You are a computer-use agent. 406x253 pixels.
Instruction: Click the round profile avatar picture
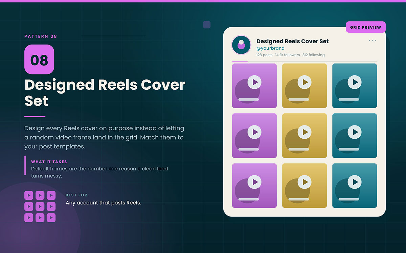point(241,45)
